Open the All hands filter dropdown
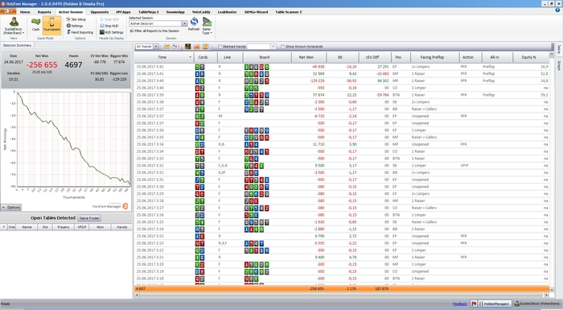563x310 pixels. tap(156, 47)
